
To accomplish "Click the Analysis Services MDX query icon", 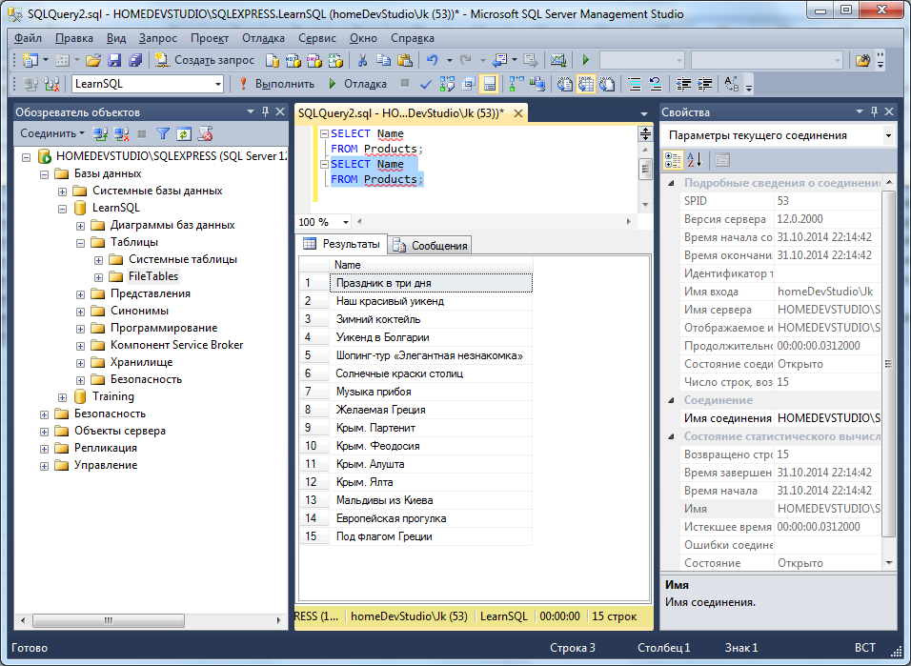I will [x=294, y=60].
